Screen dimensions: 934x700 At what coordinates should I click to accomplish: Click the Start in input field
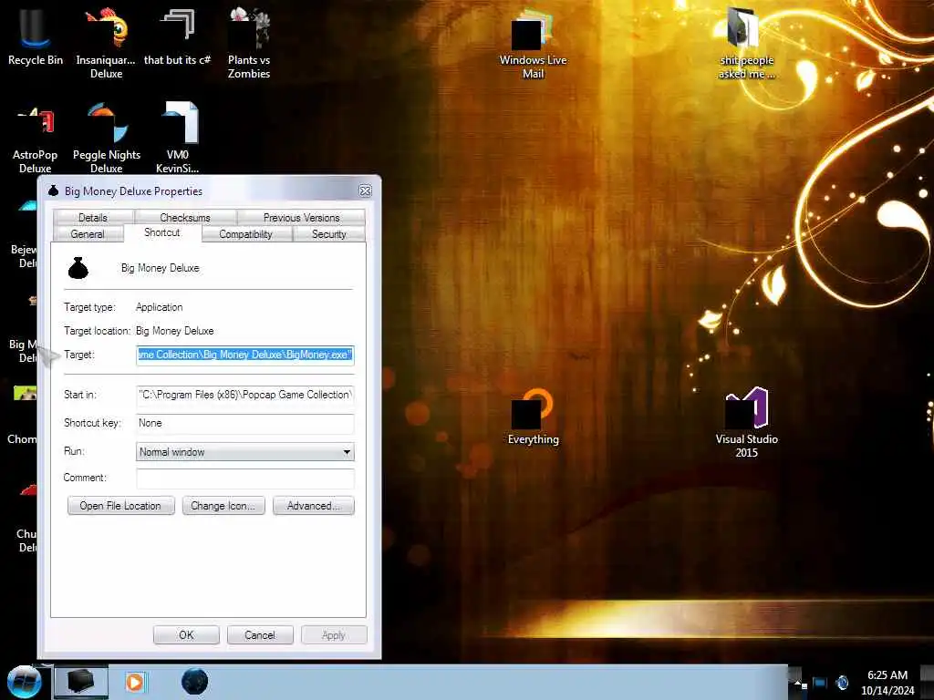(x=244, y=395)
